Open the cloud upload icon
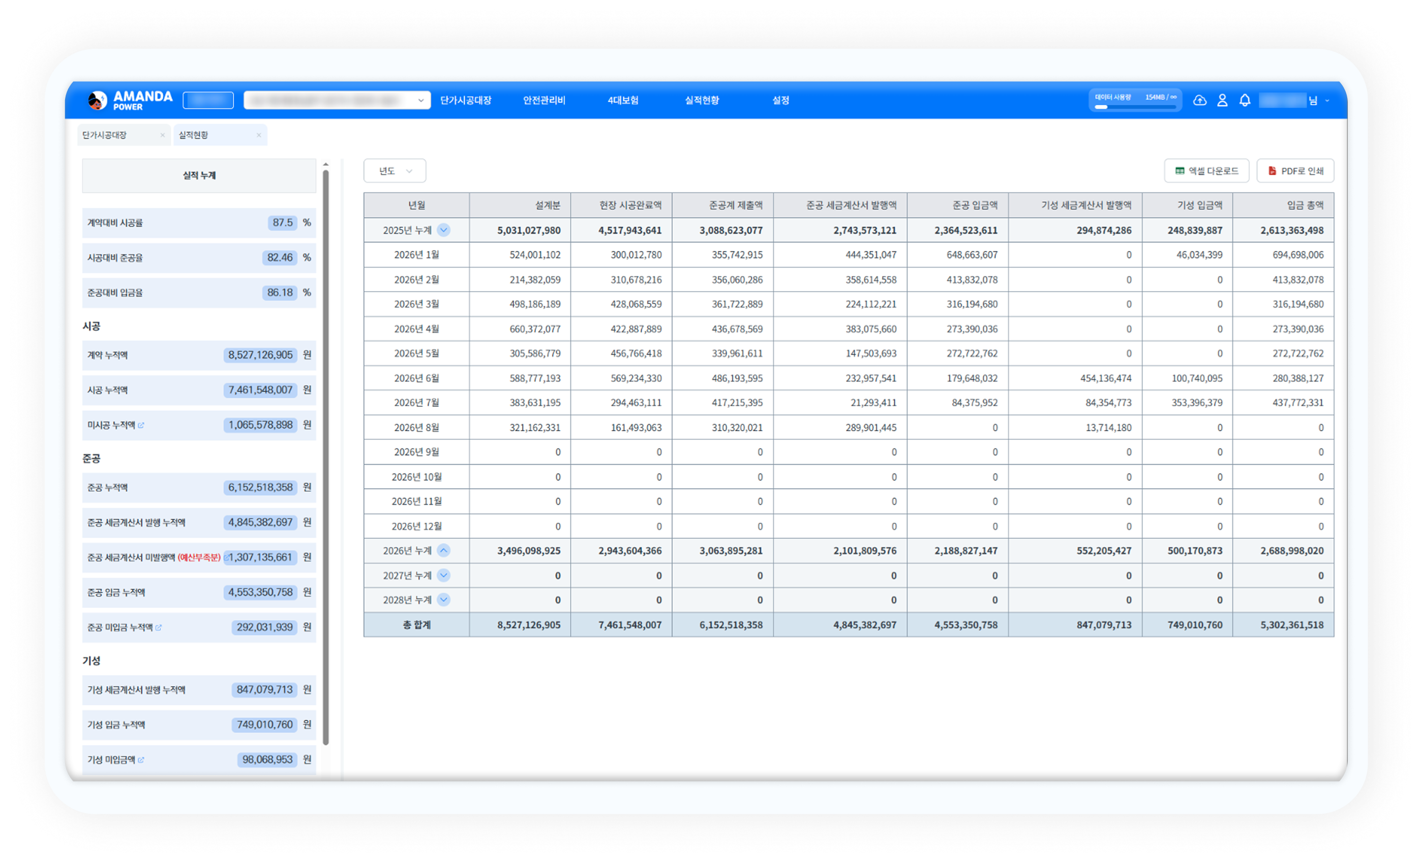The image size is (1421, 863). 1199,100
